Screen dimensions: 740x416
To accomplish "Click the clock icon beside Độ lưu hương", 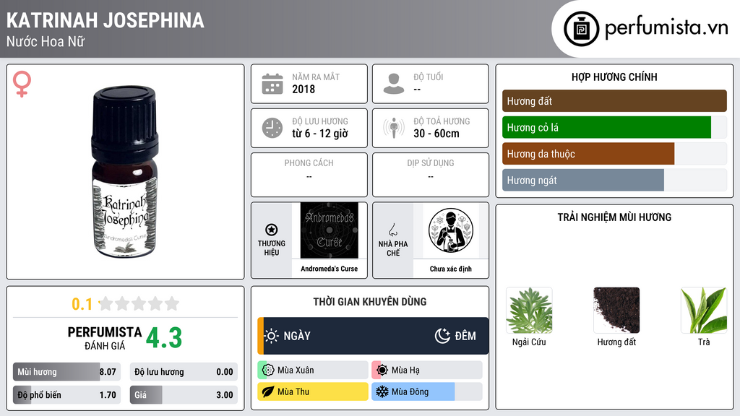I will tap(272, 128).
